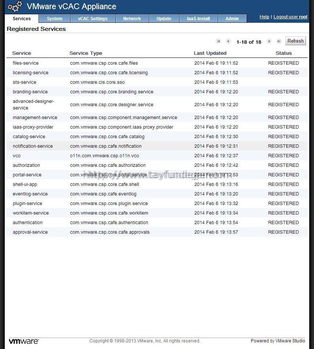Open the Update tab
Image resolution: width=314 pixels, height=349 pixels.
coord(164,19)
